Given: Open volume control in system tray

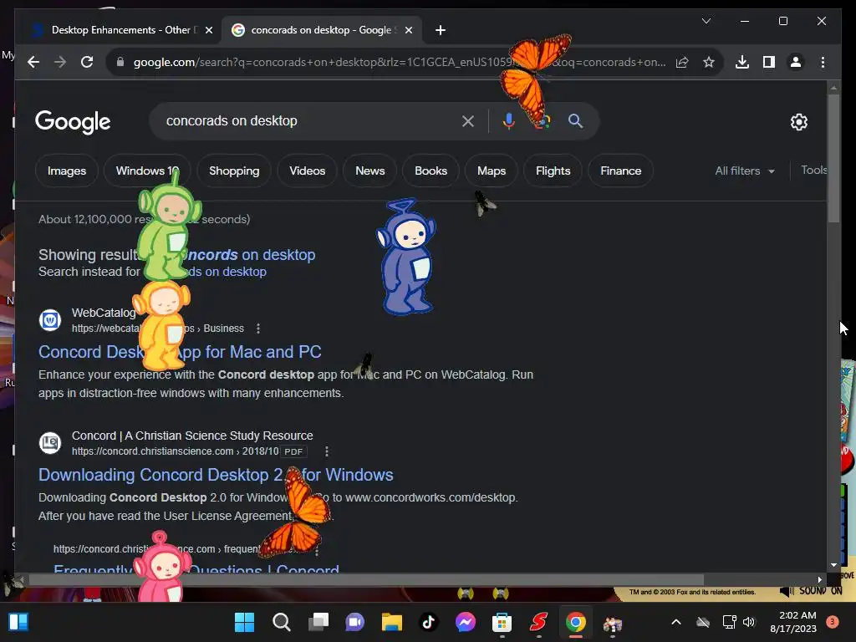Looking at the screenshot, I should (748, 622).
